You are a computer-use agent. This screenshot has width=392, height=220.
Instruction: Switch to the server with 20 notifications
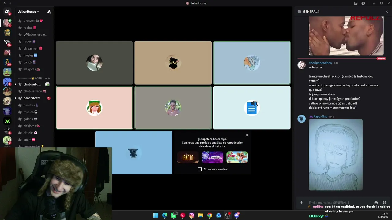click(7, 62)
